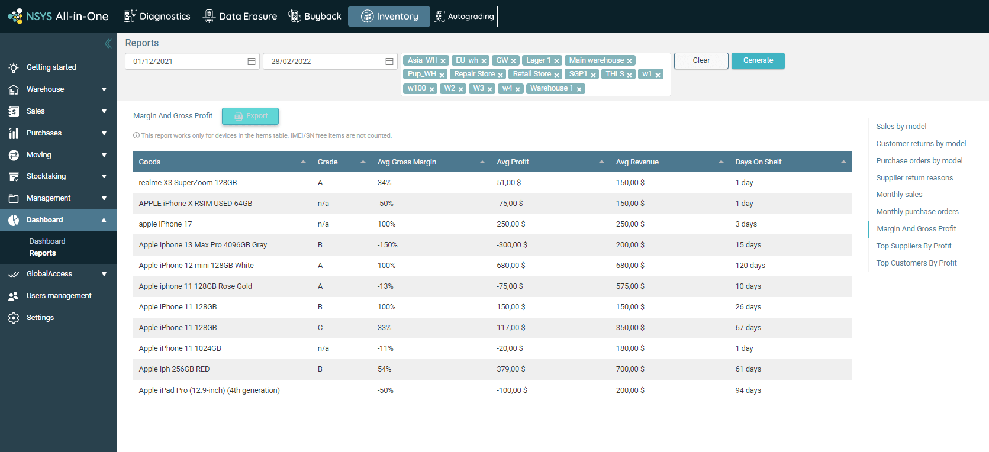Open Monthly sales report

899,195
